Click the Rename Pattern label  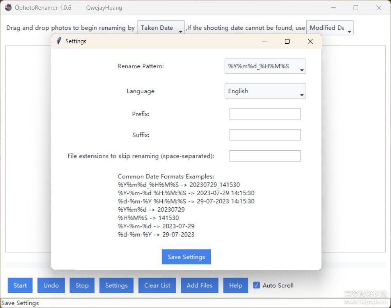140,66
